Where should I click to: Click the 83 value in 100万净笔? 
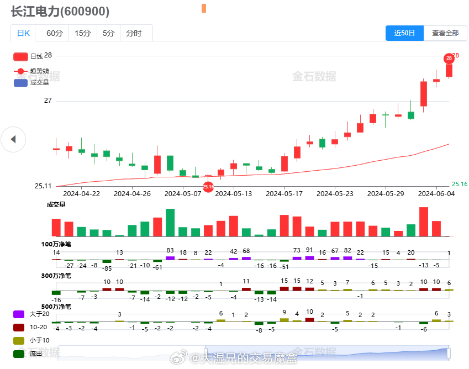click(x=170, y=250)
